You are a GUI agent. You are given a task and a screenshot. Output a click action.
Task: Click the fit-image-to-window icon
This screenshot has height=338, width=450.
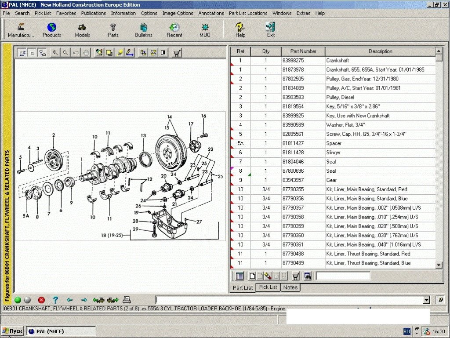(x=22, y=53)
